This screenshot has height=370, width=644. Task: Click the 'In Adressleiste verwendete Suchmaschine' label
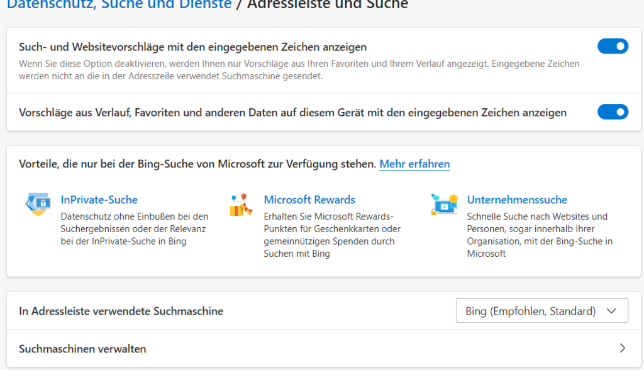tap(121, 311)
